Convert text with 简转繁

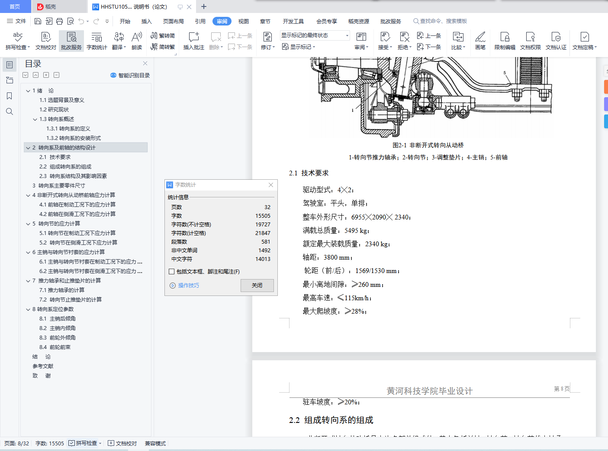tap(163, 47)
